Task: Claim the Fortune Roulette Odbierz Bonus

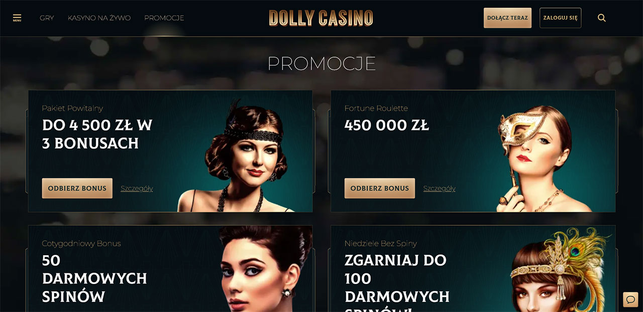Action: (380, 188)
